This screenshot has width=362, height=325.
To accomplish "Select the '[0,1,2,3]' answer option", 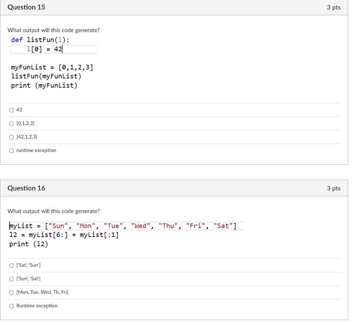I will pyautogui.click(x=12, y=123).
